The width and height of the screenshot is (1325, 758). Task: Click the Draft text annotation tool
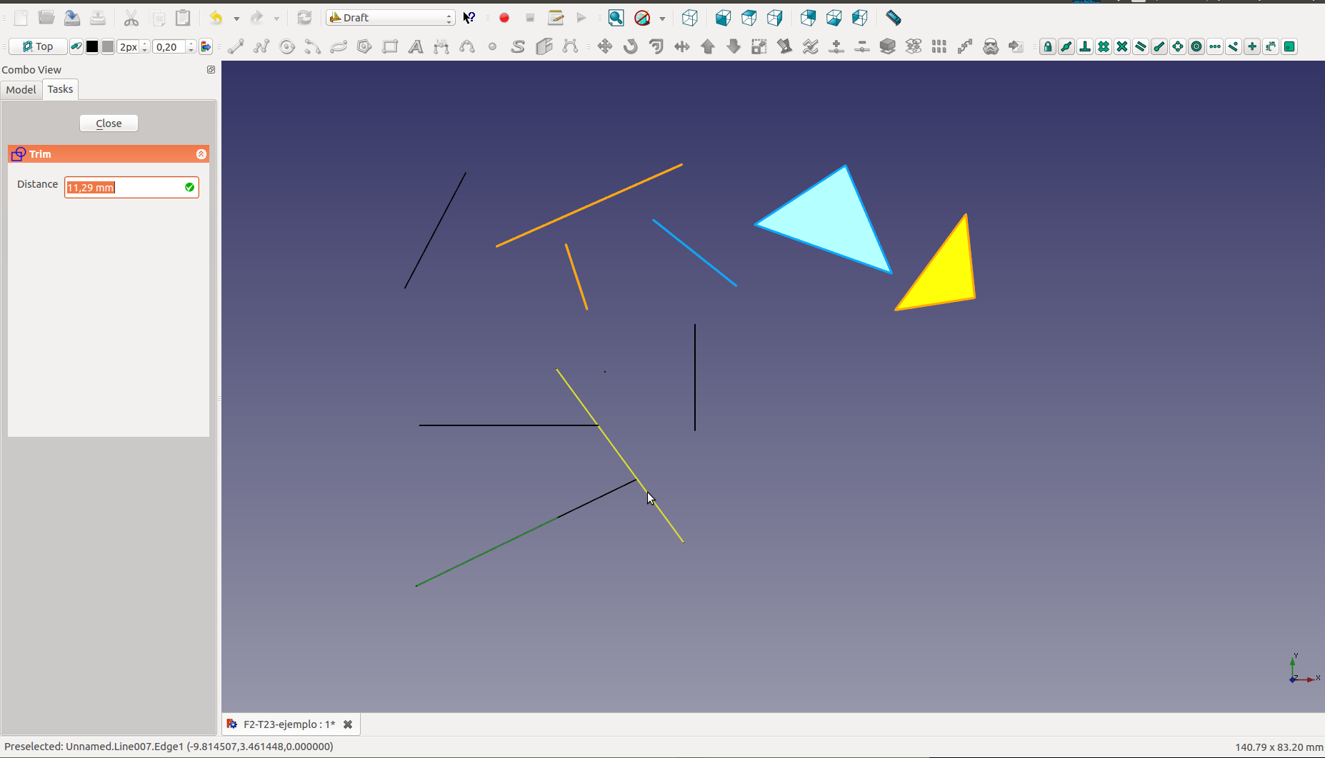(x=415, y=47)
